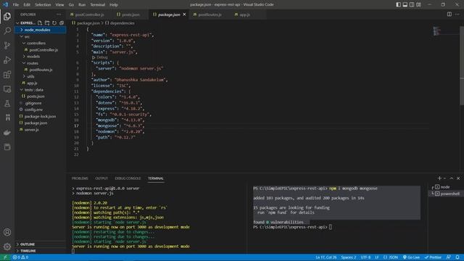The image size is (464, 261).
Task: Split the editor to the right
Action: [x=449, y=14]
